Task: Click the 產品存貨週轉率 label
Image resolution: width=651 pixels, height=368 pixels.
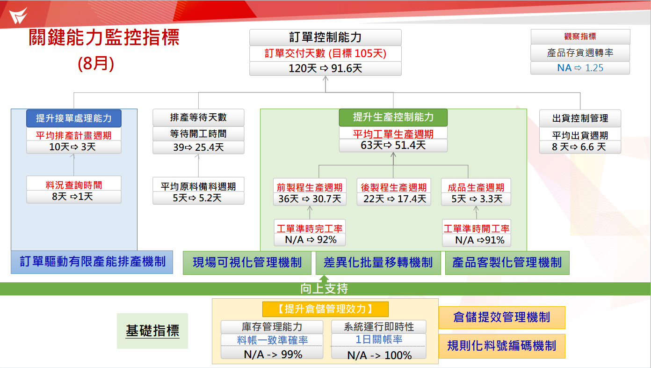Action: (x=580, y=52)
